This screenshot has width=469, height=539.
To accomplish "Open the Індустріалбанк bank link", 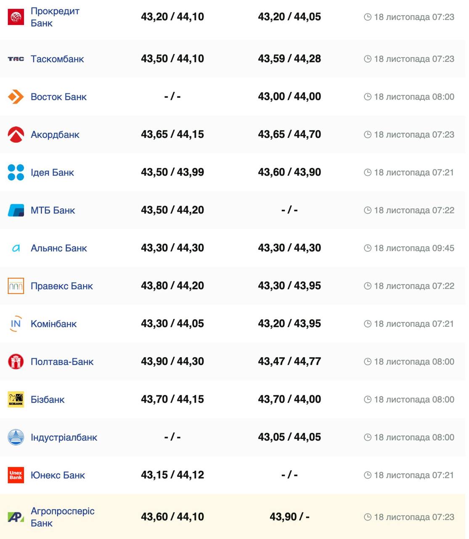I will click(x=64, y=437).
